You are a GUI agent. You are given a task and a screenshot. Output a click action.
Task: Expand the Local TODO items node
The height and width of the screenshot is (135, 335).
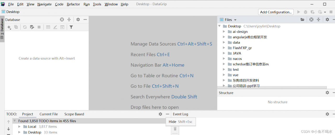pos(19,127)
